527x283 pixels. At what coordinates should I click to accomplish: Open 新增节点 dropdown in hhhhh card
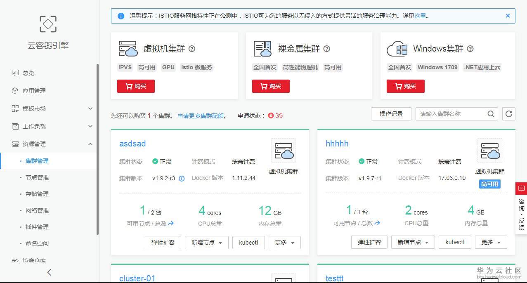click(413, 243)
